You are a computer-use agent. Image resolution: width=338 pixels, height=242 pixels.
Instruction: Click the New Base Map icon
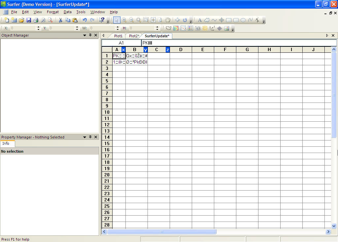tap(169, 28)
